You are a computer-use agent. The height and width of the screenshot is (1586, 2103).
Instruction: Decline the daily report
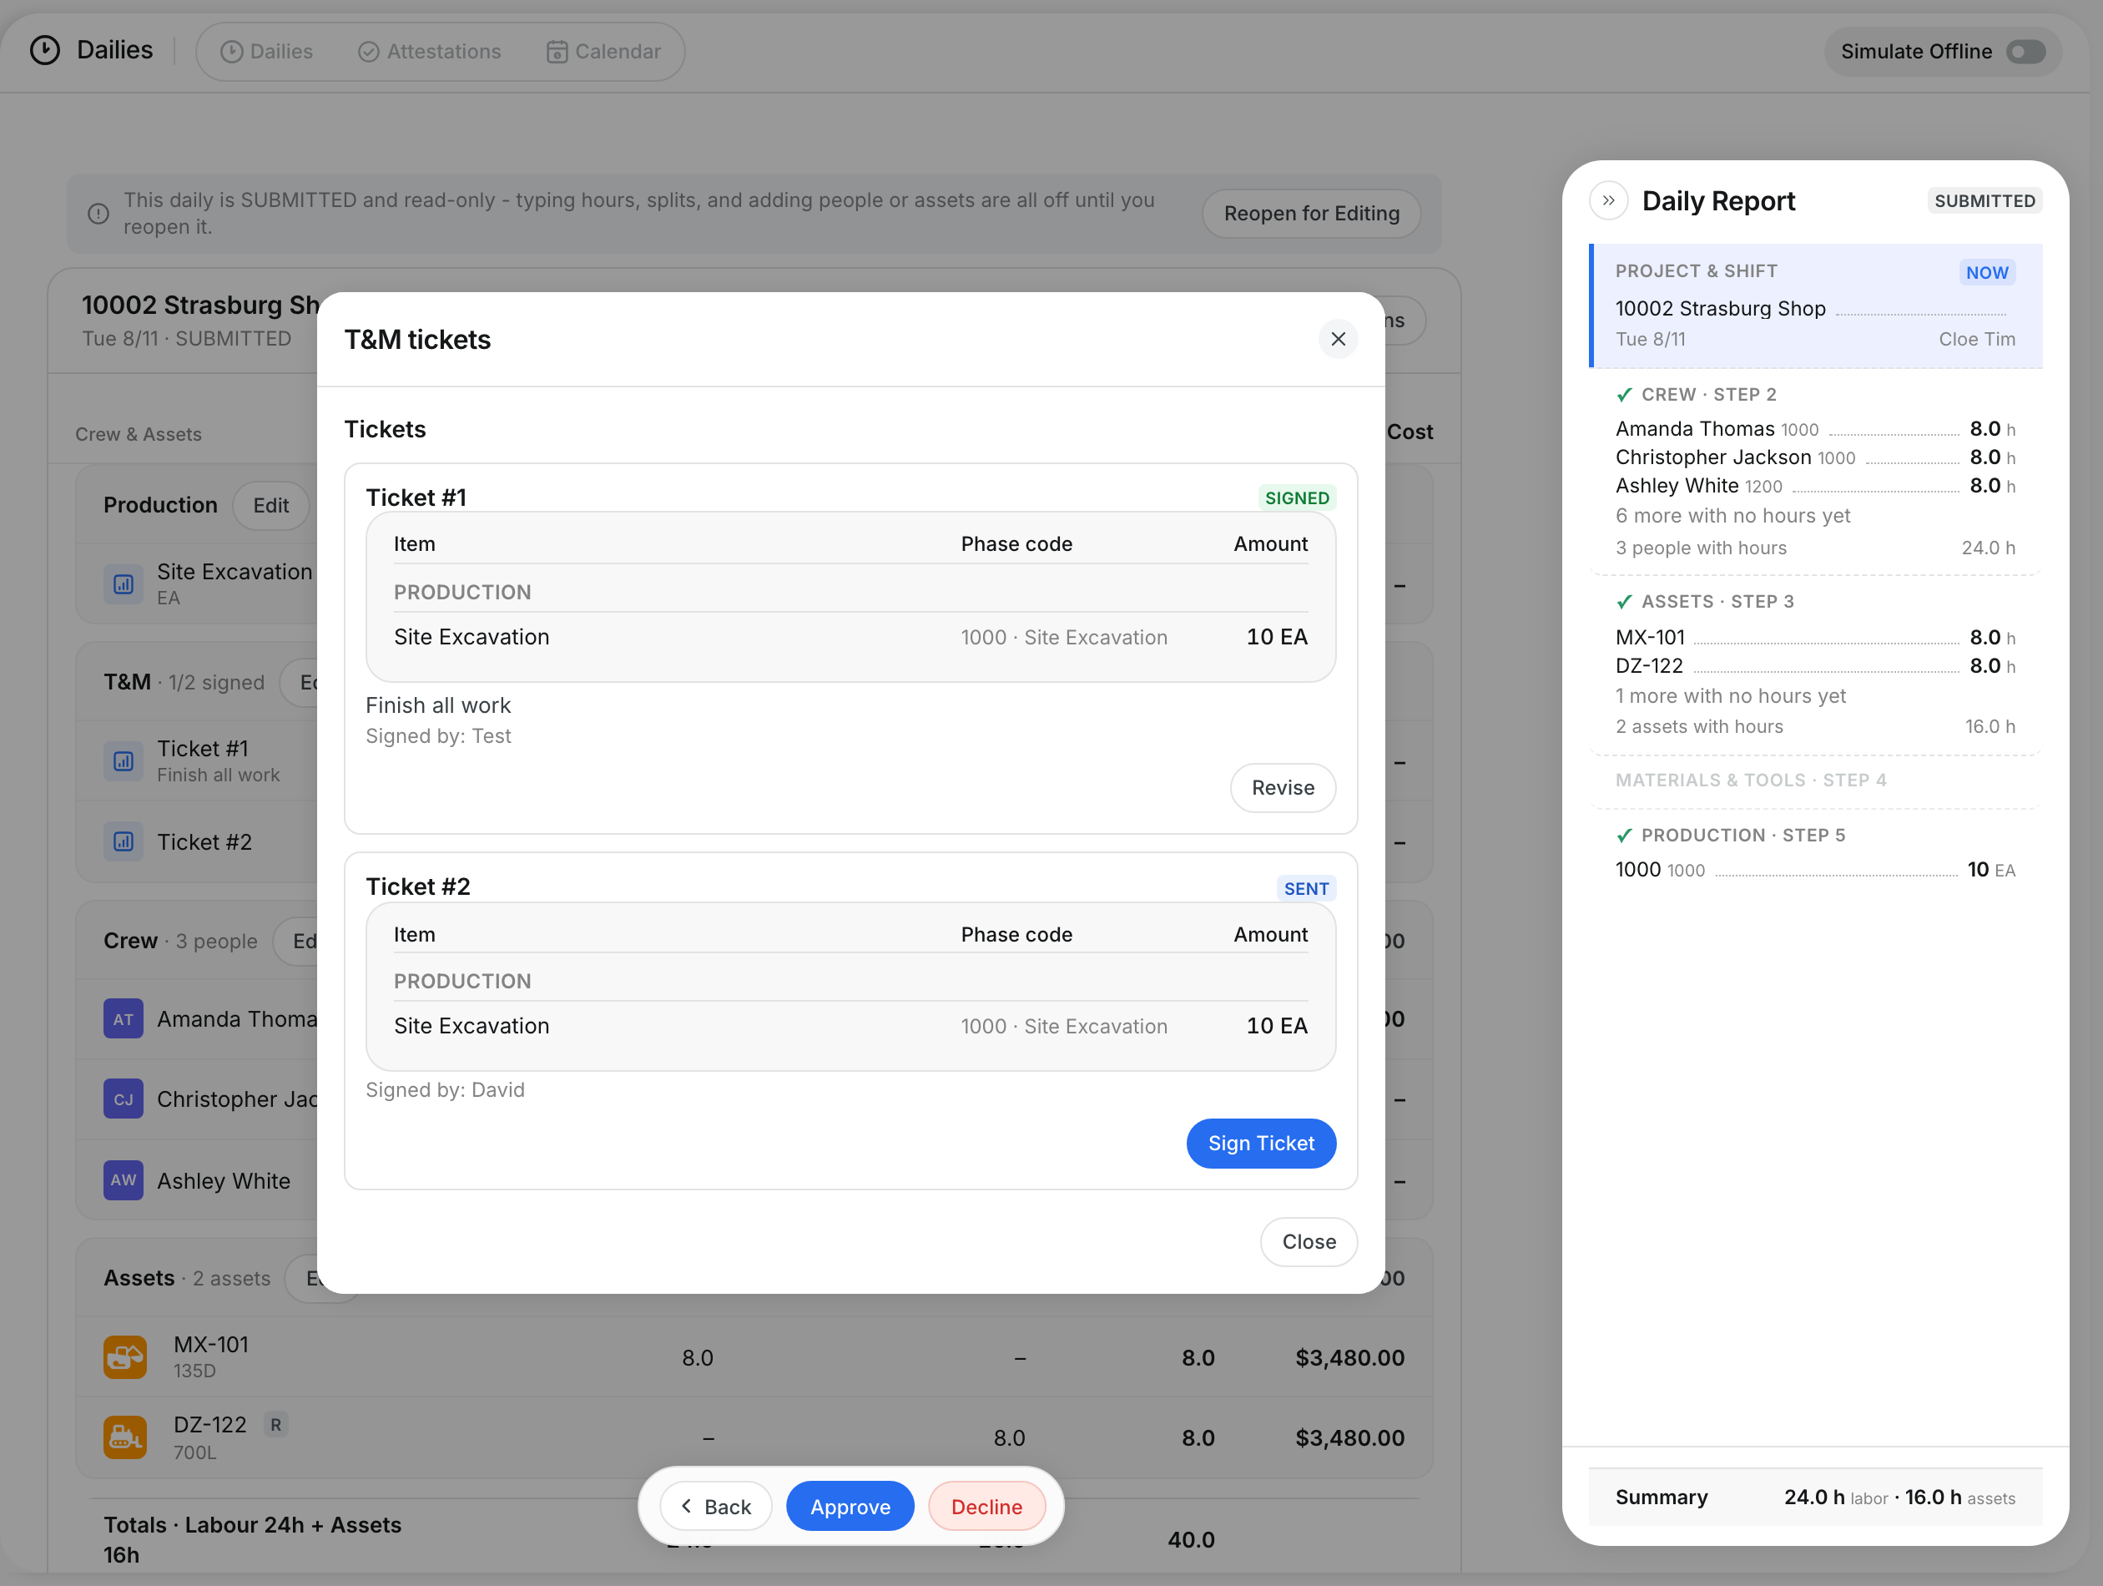coord(987,1506)
